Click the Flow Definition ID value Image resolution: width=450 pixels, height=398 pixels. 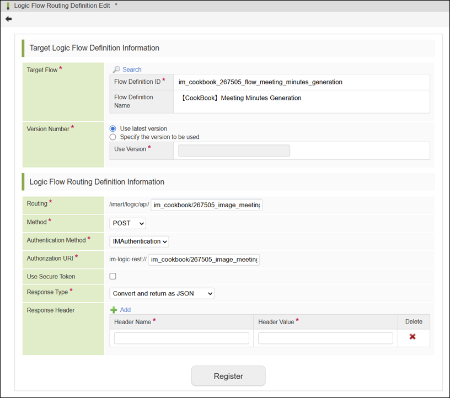260,82
